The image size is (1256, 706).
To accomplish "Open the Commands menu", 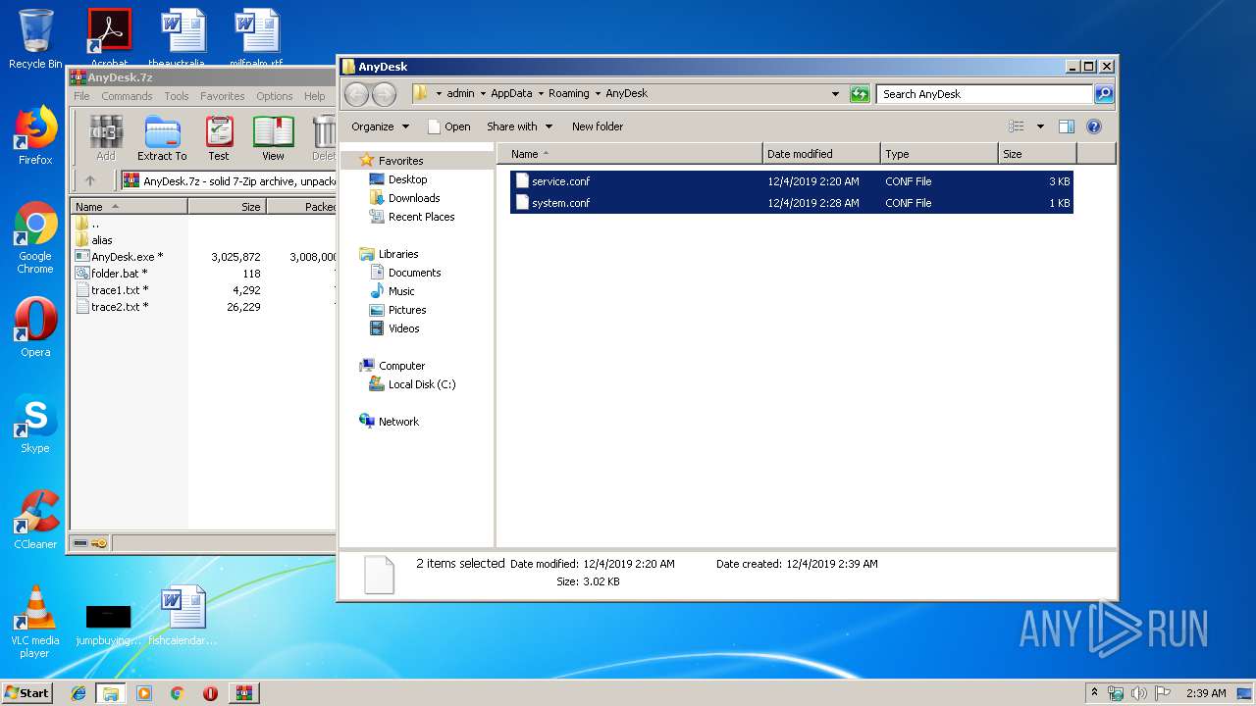I will (x=127, y=96).
